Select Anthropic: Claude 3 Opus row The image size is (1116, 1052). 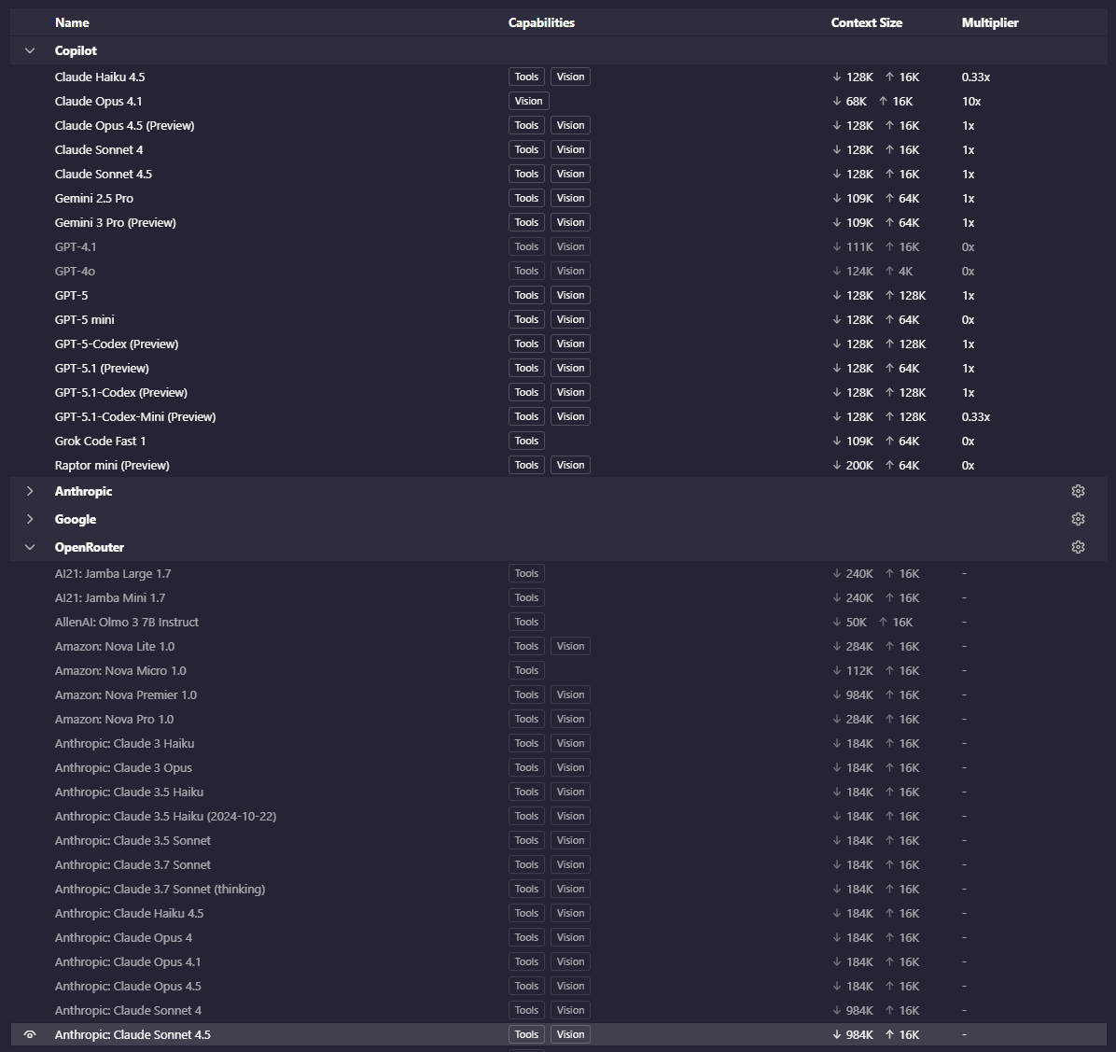pos(559,767)
